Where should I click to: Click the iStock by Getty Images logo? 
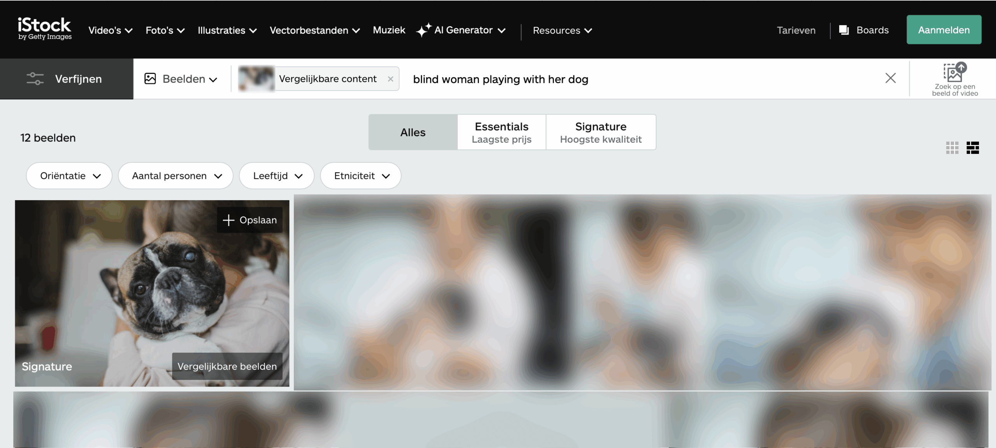coord(44,29)
